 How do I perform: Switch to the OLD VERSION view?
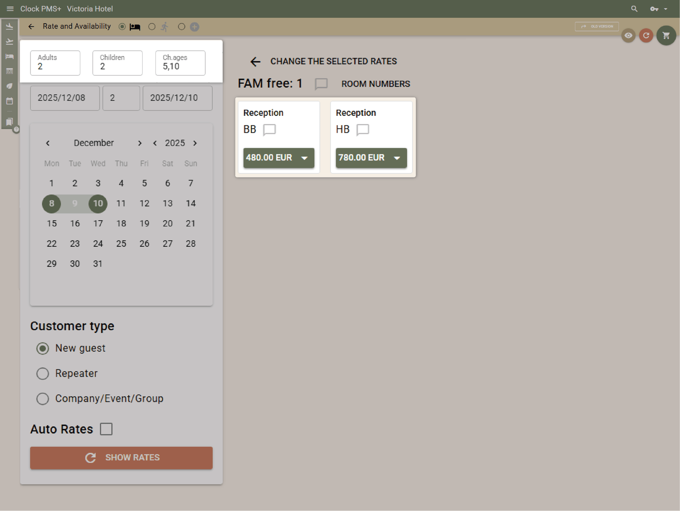597,26
